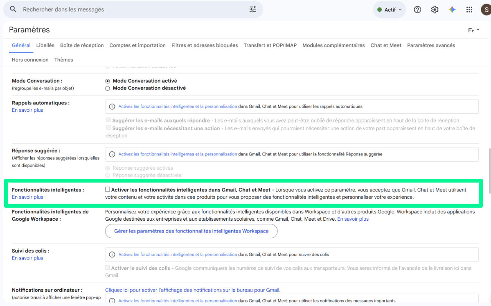Click link to enable desktop notifications
491x306 pixels.
193,290
